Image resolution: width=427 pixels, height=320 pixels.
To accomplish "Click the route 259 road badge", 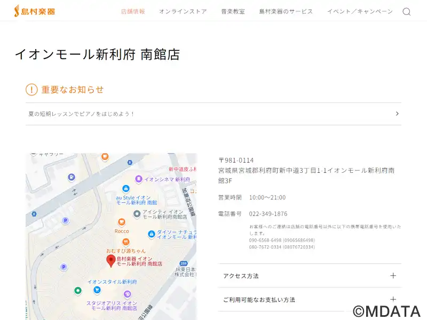I will pyautogui.click(x=184, y=263).
